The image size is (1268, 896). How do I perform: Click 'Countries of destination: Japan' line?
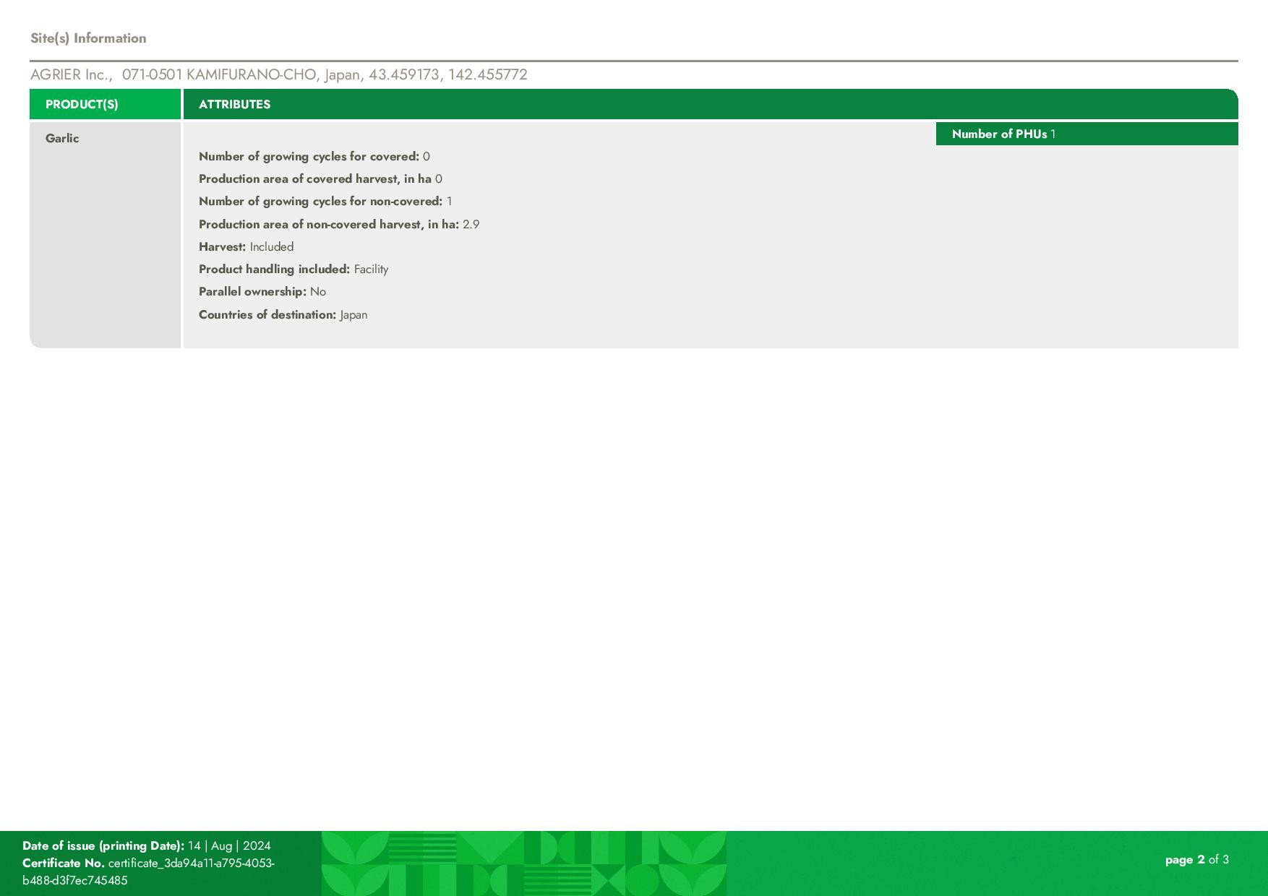(x=283, y=314)
